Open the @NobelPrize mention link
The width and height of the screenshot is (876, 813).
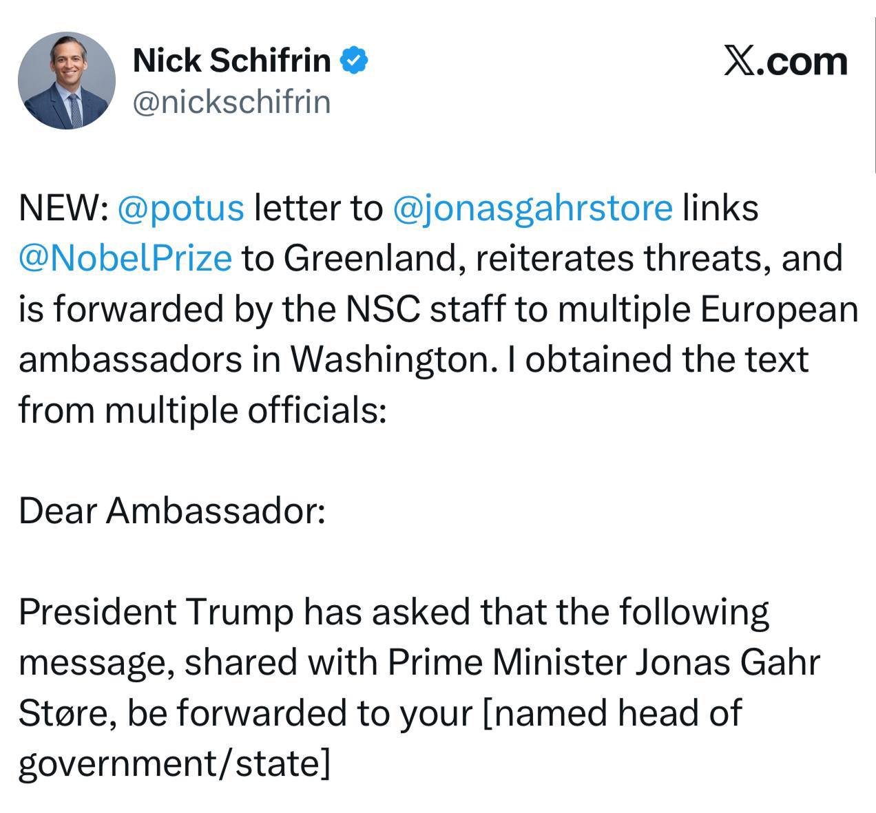click(125, 258)
